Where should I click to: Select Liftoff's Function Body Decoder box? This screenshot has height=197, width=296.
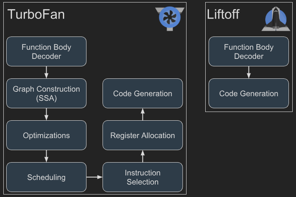[x=249, y=51]
